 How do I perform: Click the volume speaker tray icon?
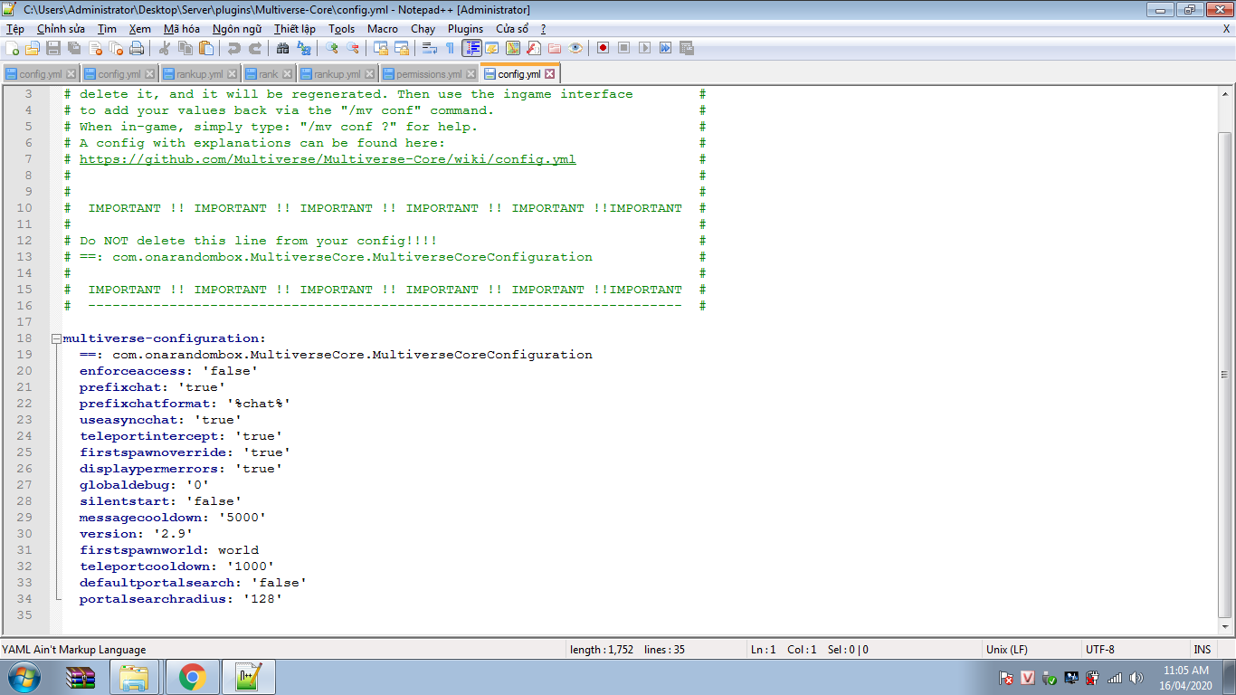point(1136,677)
